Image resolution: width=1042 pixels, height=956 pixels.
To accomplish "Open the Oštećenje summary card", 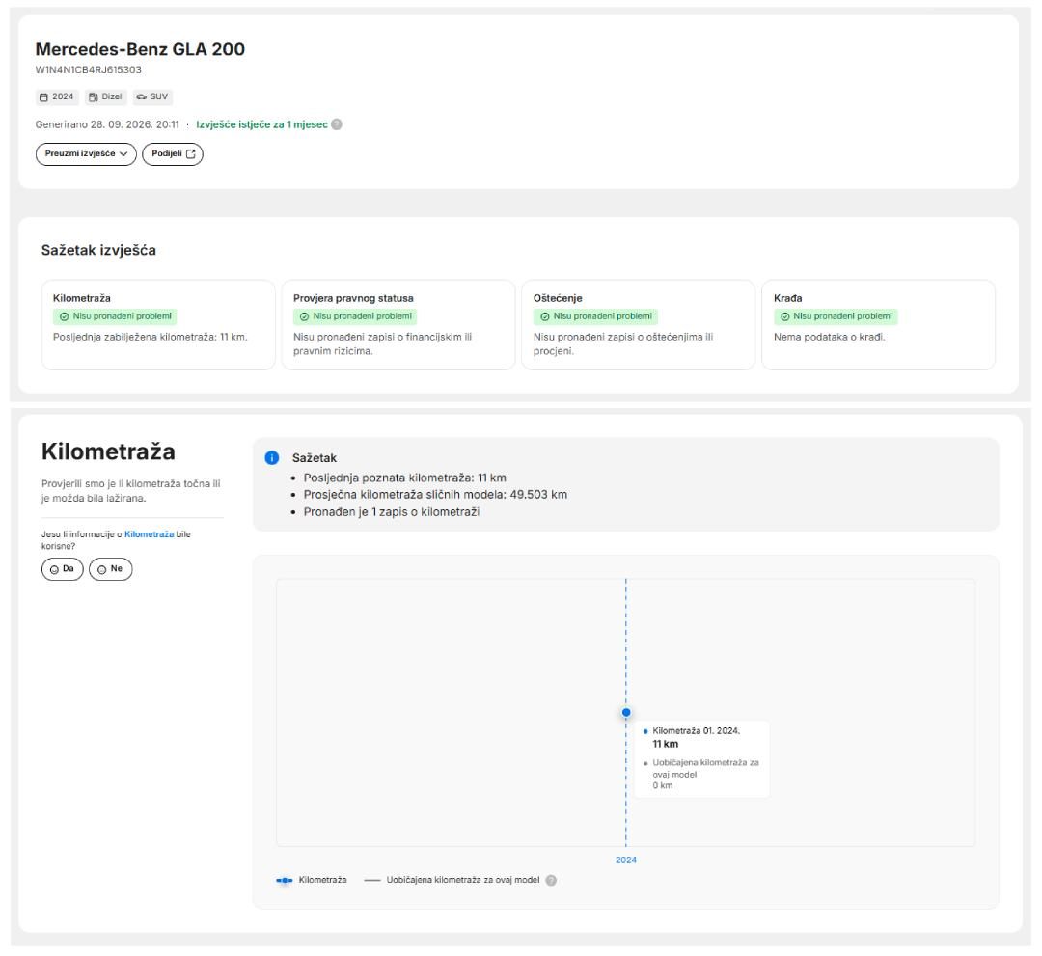I will (x=639, y=325).
